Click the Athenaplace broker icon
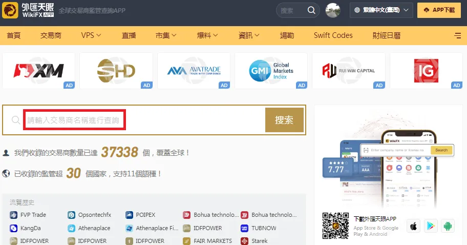Viewport: 467px width, 245px height. point(72,228)
